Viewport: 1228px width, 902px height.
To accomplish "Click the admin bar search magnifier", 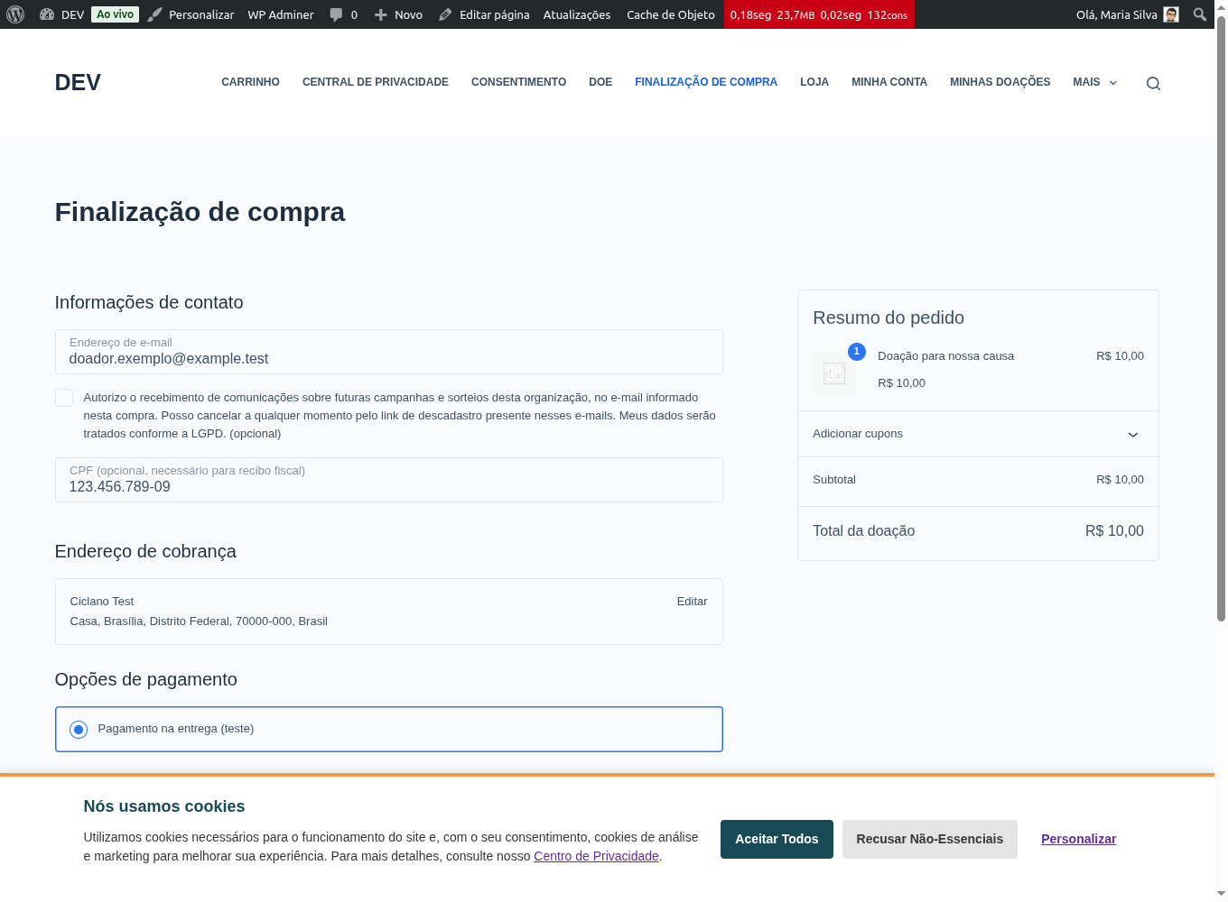I will pyautogui.click(x=1200, y=14).
